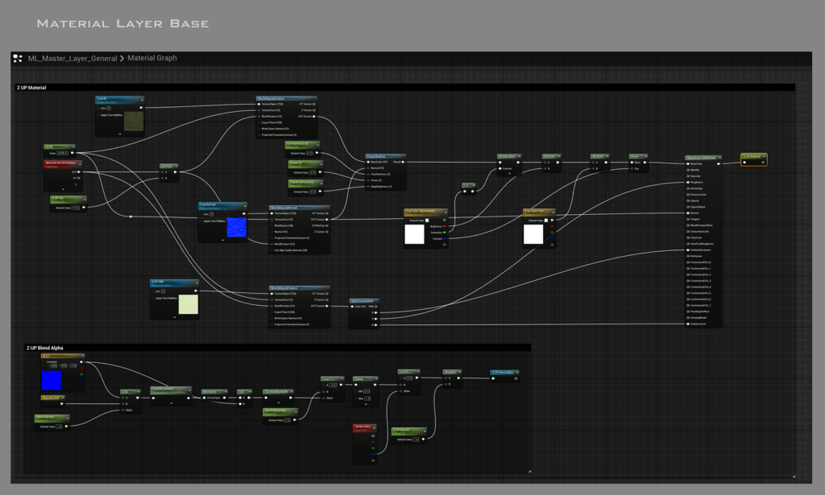Click the XYZ output pin on Absolute World Position
The height and width of the screenshot is (495, 825).
[79, 171]
